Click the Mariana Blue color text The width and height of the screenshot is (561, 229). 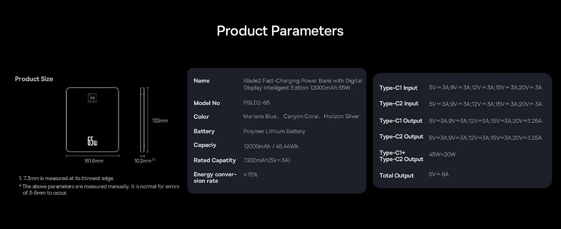(259, 116)
